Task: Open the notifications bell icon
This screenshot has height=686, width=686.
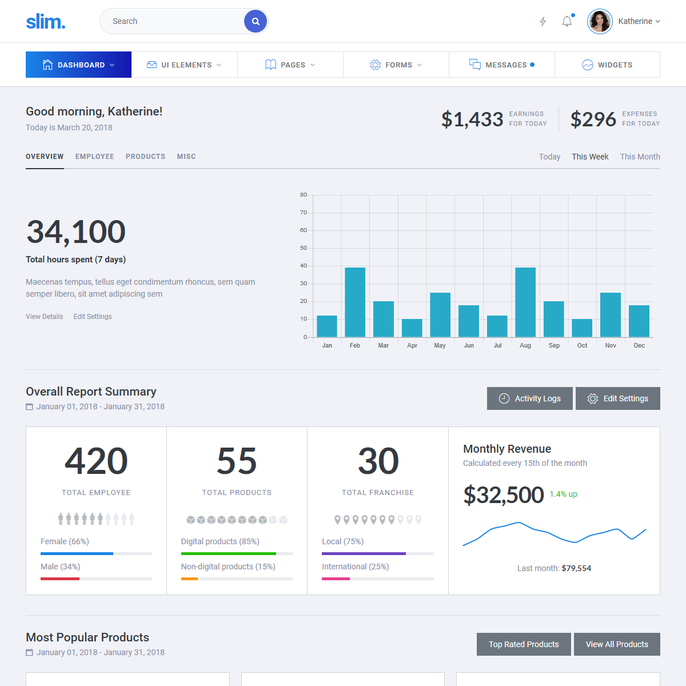Action: (x=567, y=21)
